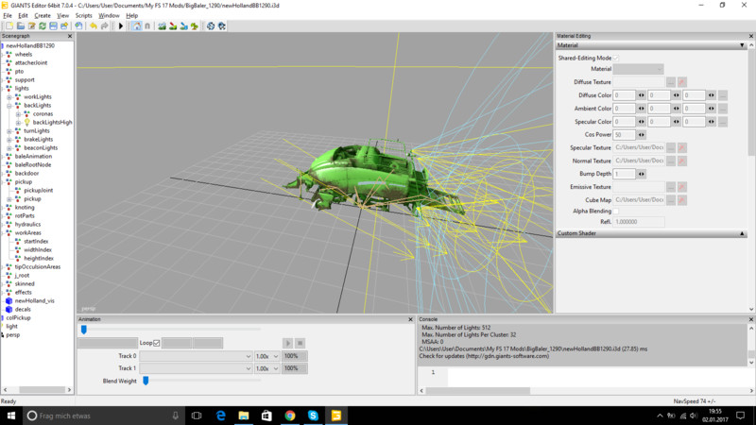Viewport: 756px width, 425px height.
Task: Enable the Alpha Blending checkbox
Action: click(617, 211)
